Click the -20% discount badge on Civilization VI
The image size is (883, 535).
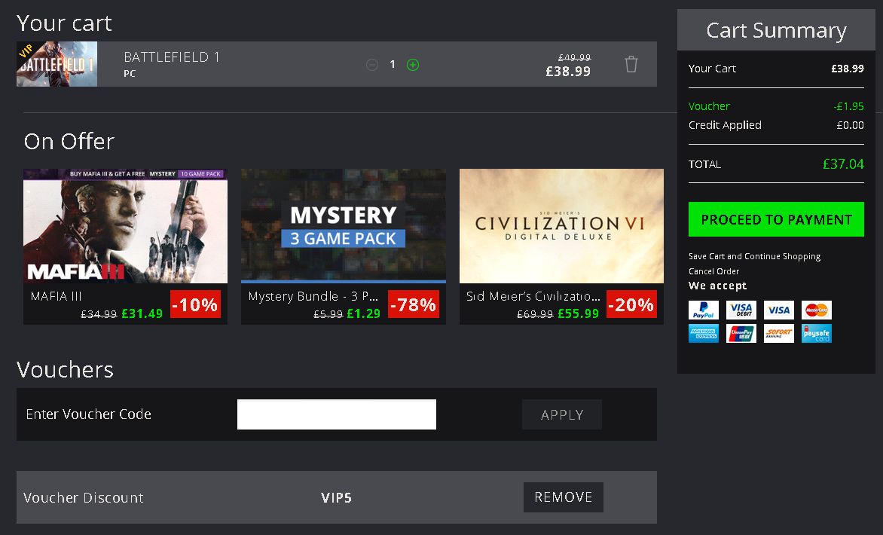click(x=632, y=304)
